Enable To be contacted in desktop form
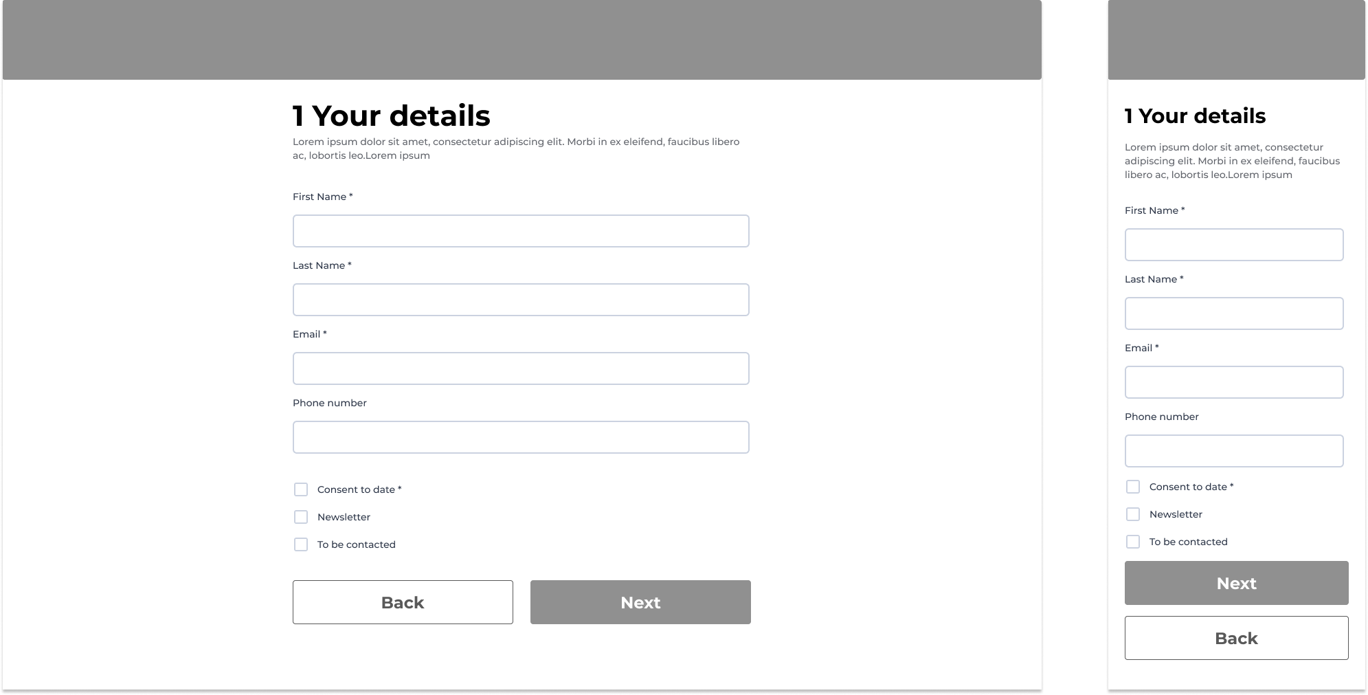This screenshot has height=695, width=1368. coord(301,544)
